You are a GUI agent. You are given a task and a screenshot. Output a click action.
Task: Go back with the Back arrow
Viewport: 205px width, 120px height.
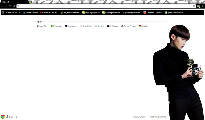2,6
